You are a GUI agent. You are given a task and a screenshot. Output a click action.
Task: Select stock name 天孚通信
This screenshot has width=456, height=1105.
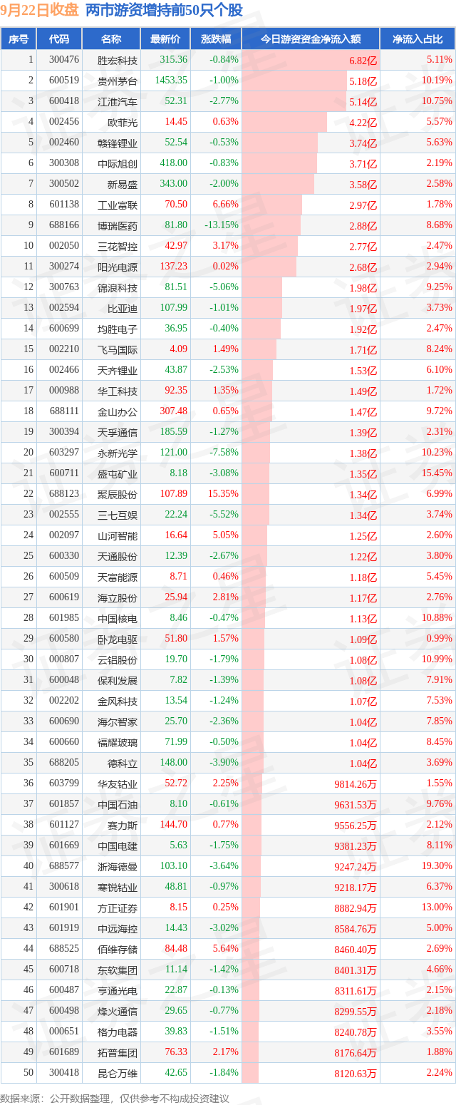click(117, 432)
